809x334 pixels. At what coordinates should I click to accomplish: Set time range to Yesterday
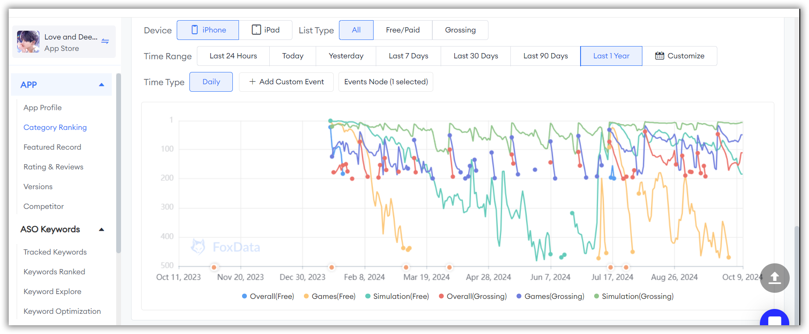pos(346,56)
